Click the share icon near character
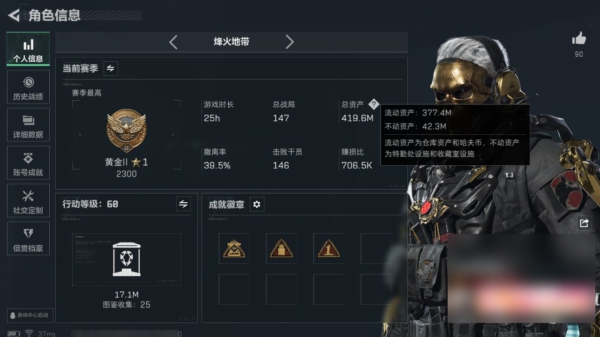This screenshot has width=600, height=337. pyautogui.click(x=584, y=223)
